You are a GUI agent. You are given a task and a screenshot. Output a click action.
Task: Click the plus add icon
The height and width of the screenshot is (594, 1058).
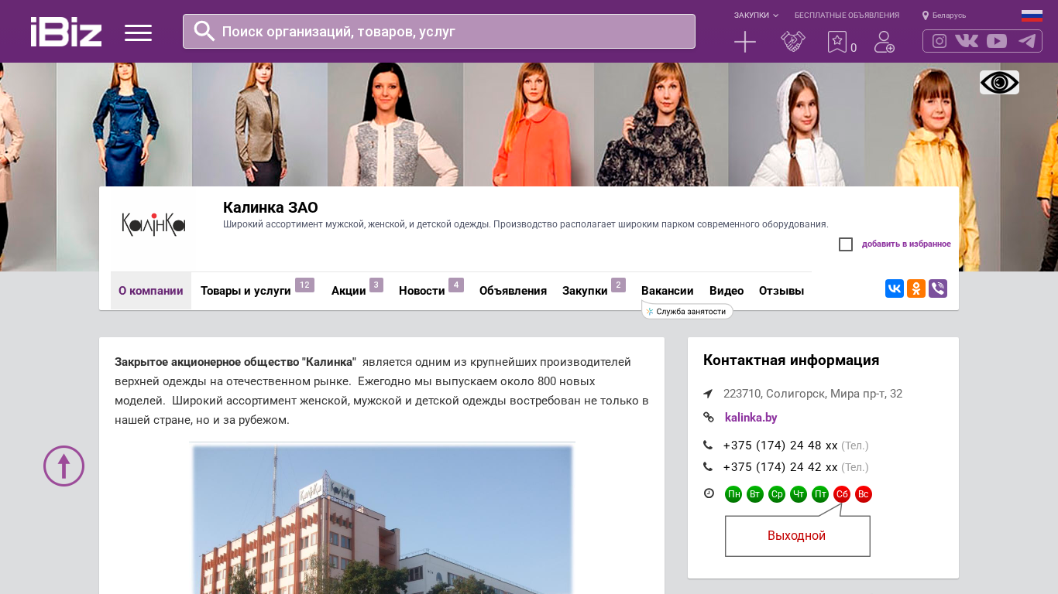744,42
